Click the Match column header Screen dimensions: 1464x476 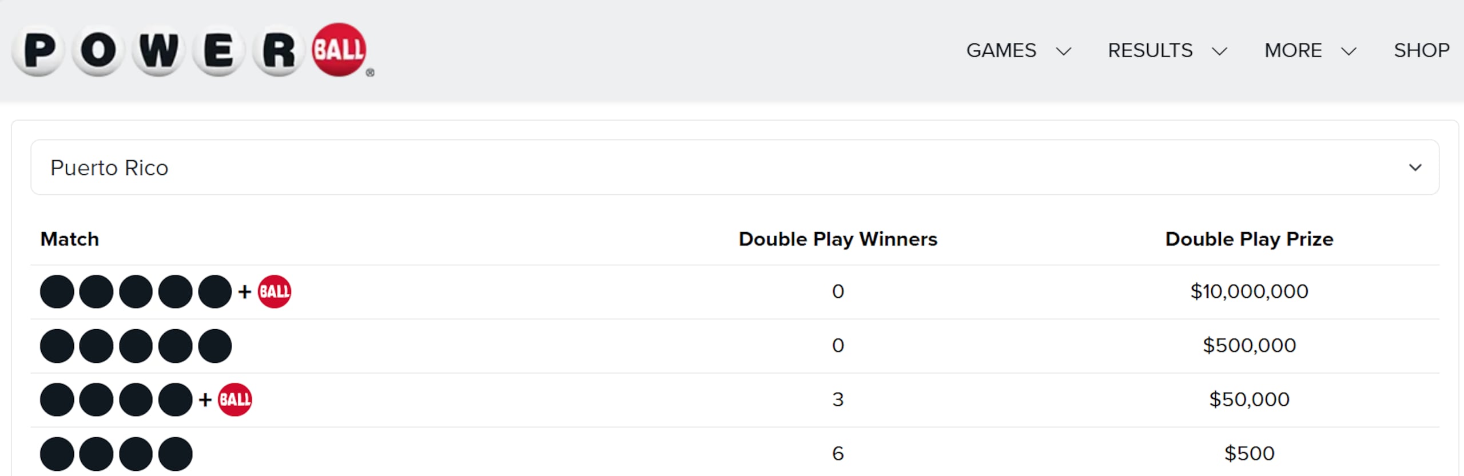point(70,239)
